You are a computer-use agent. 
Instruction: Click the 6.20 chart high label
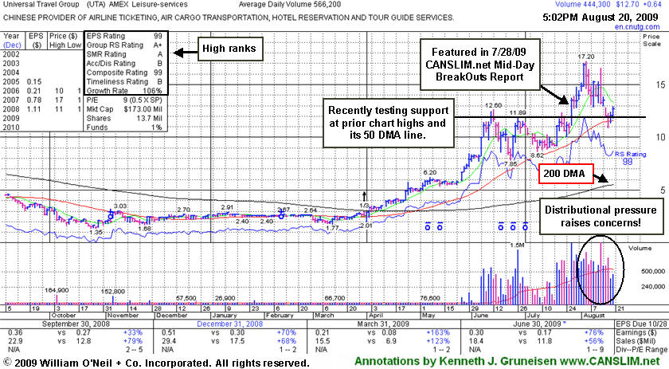pyautogui.click(x=429, y=172)
